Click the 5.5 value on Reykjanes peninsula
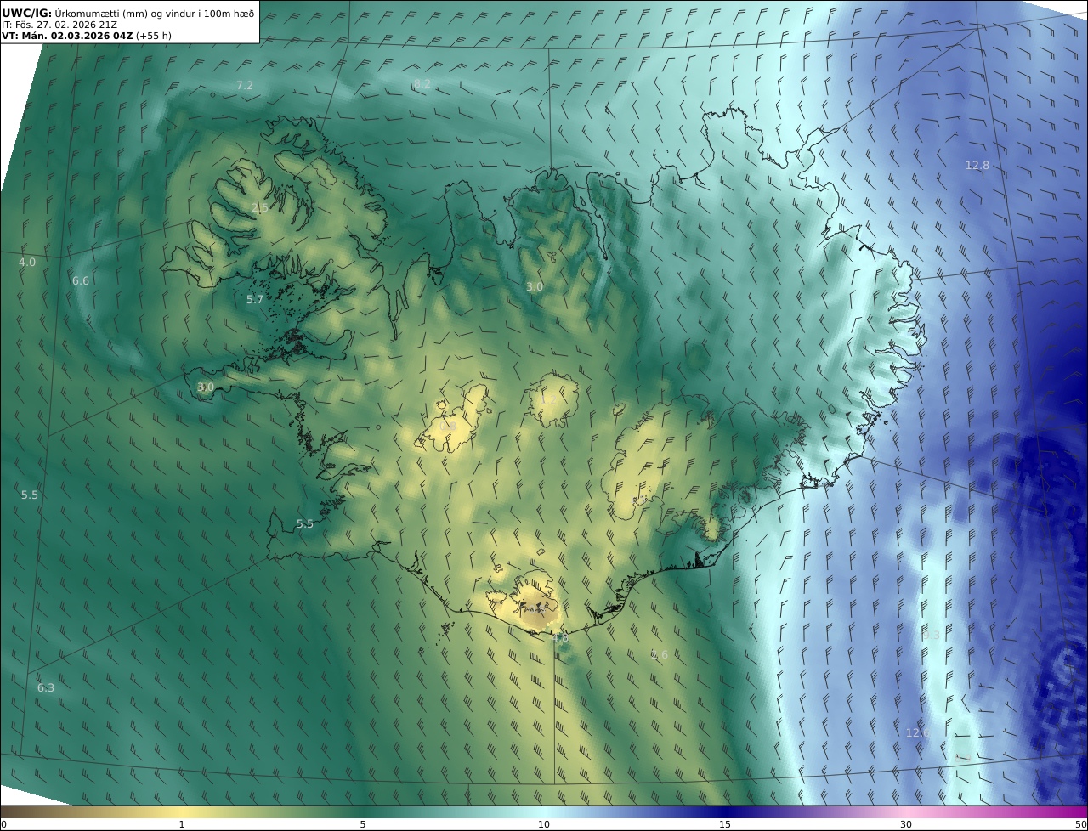 point(305,524)
